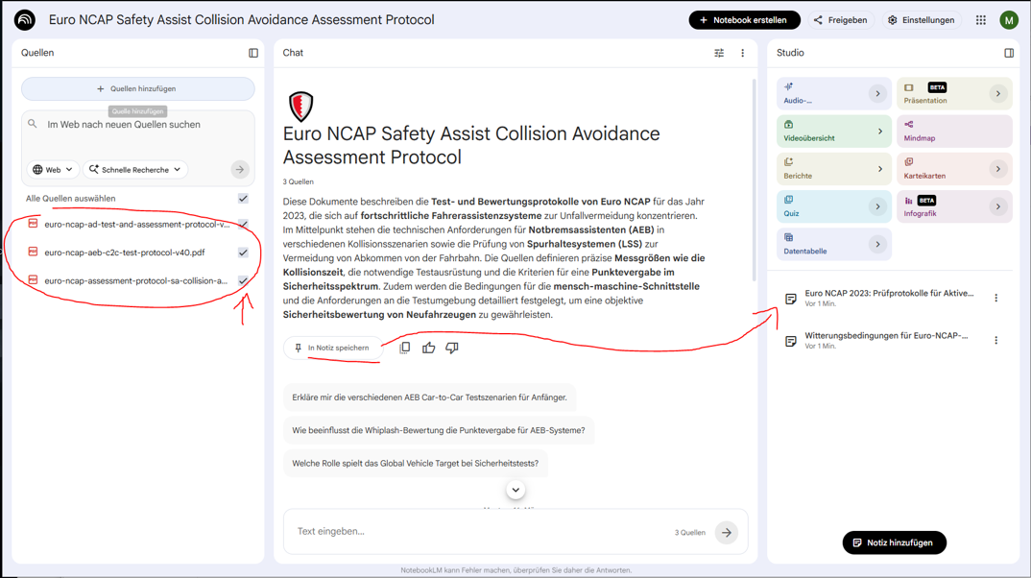The width and height of the screenshot is (1031, 578).
Task: Open Schnelle Recherche dropdown
Action: [x=135, y=170]
